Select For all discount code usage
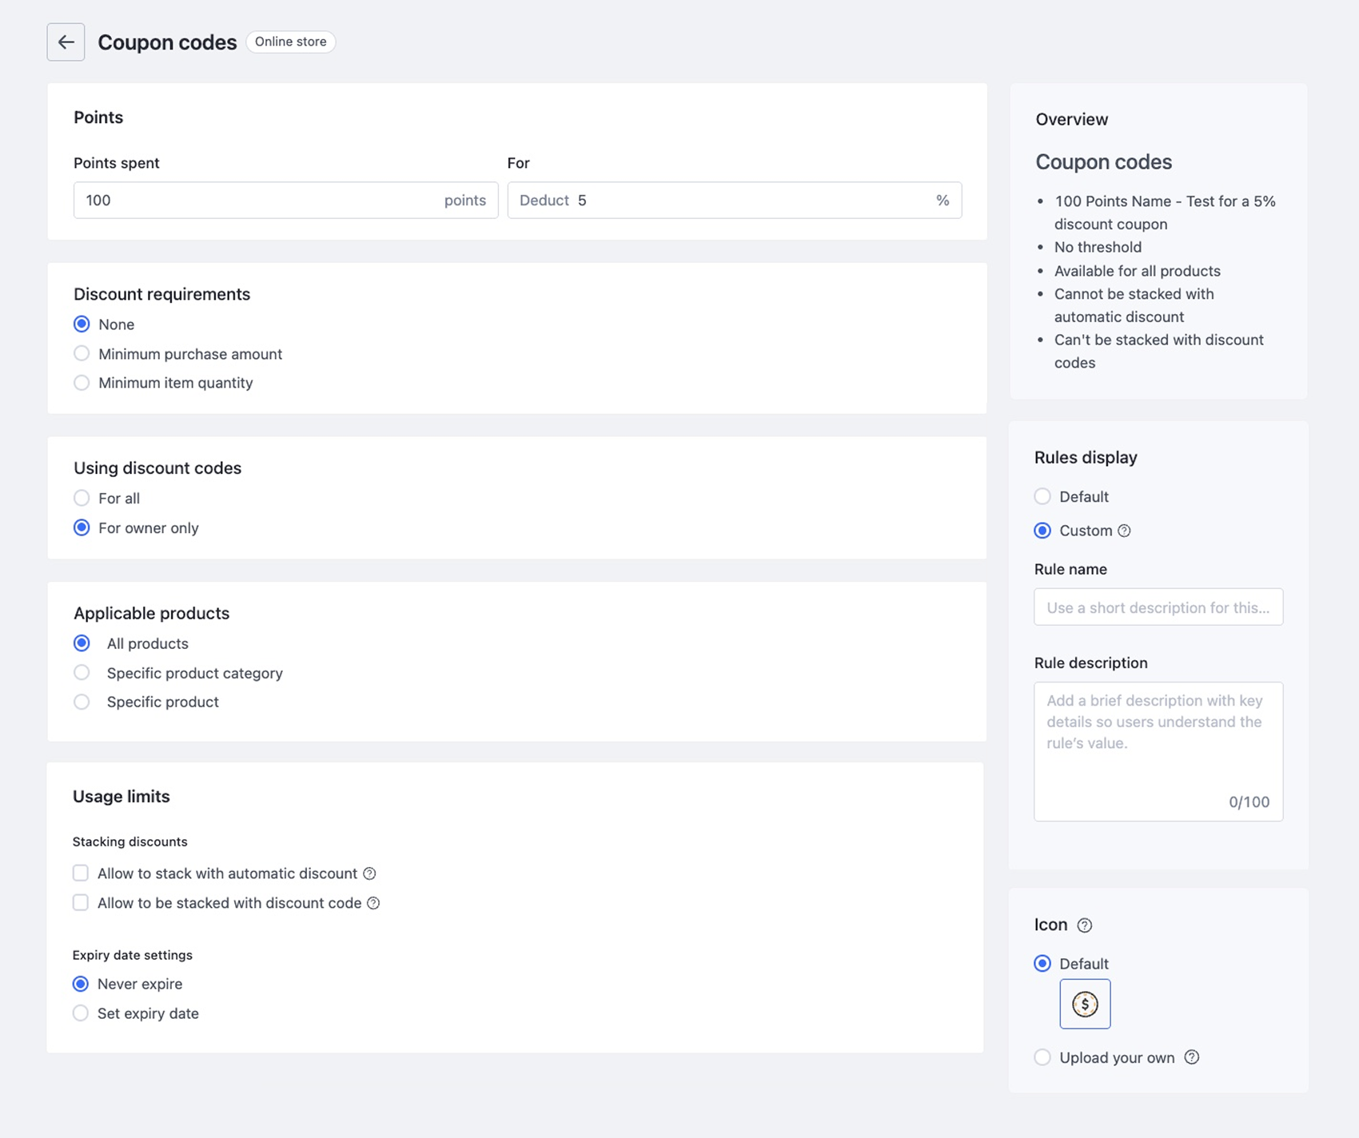Viewport: 1359px width, 1138px height. (82, 499)
